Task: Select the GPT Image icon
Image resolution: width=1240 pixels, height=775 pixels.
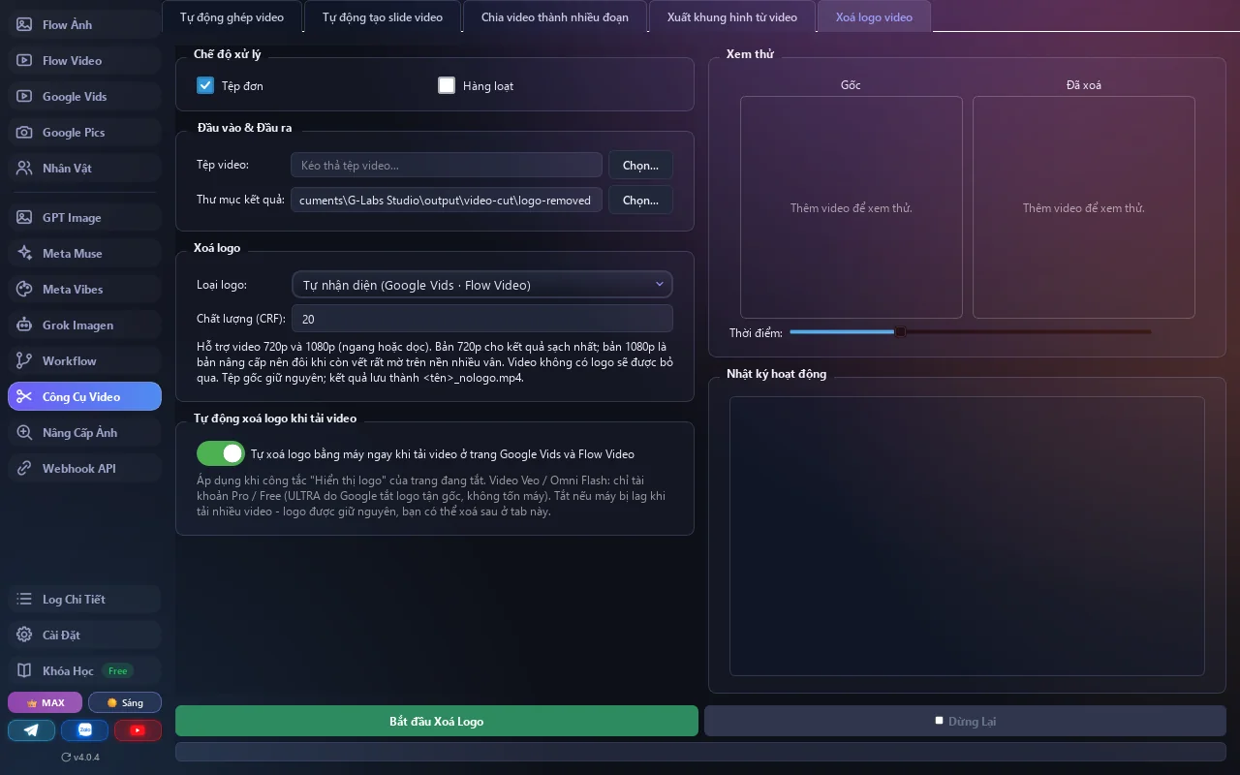Action: pos(24,218)
